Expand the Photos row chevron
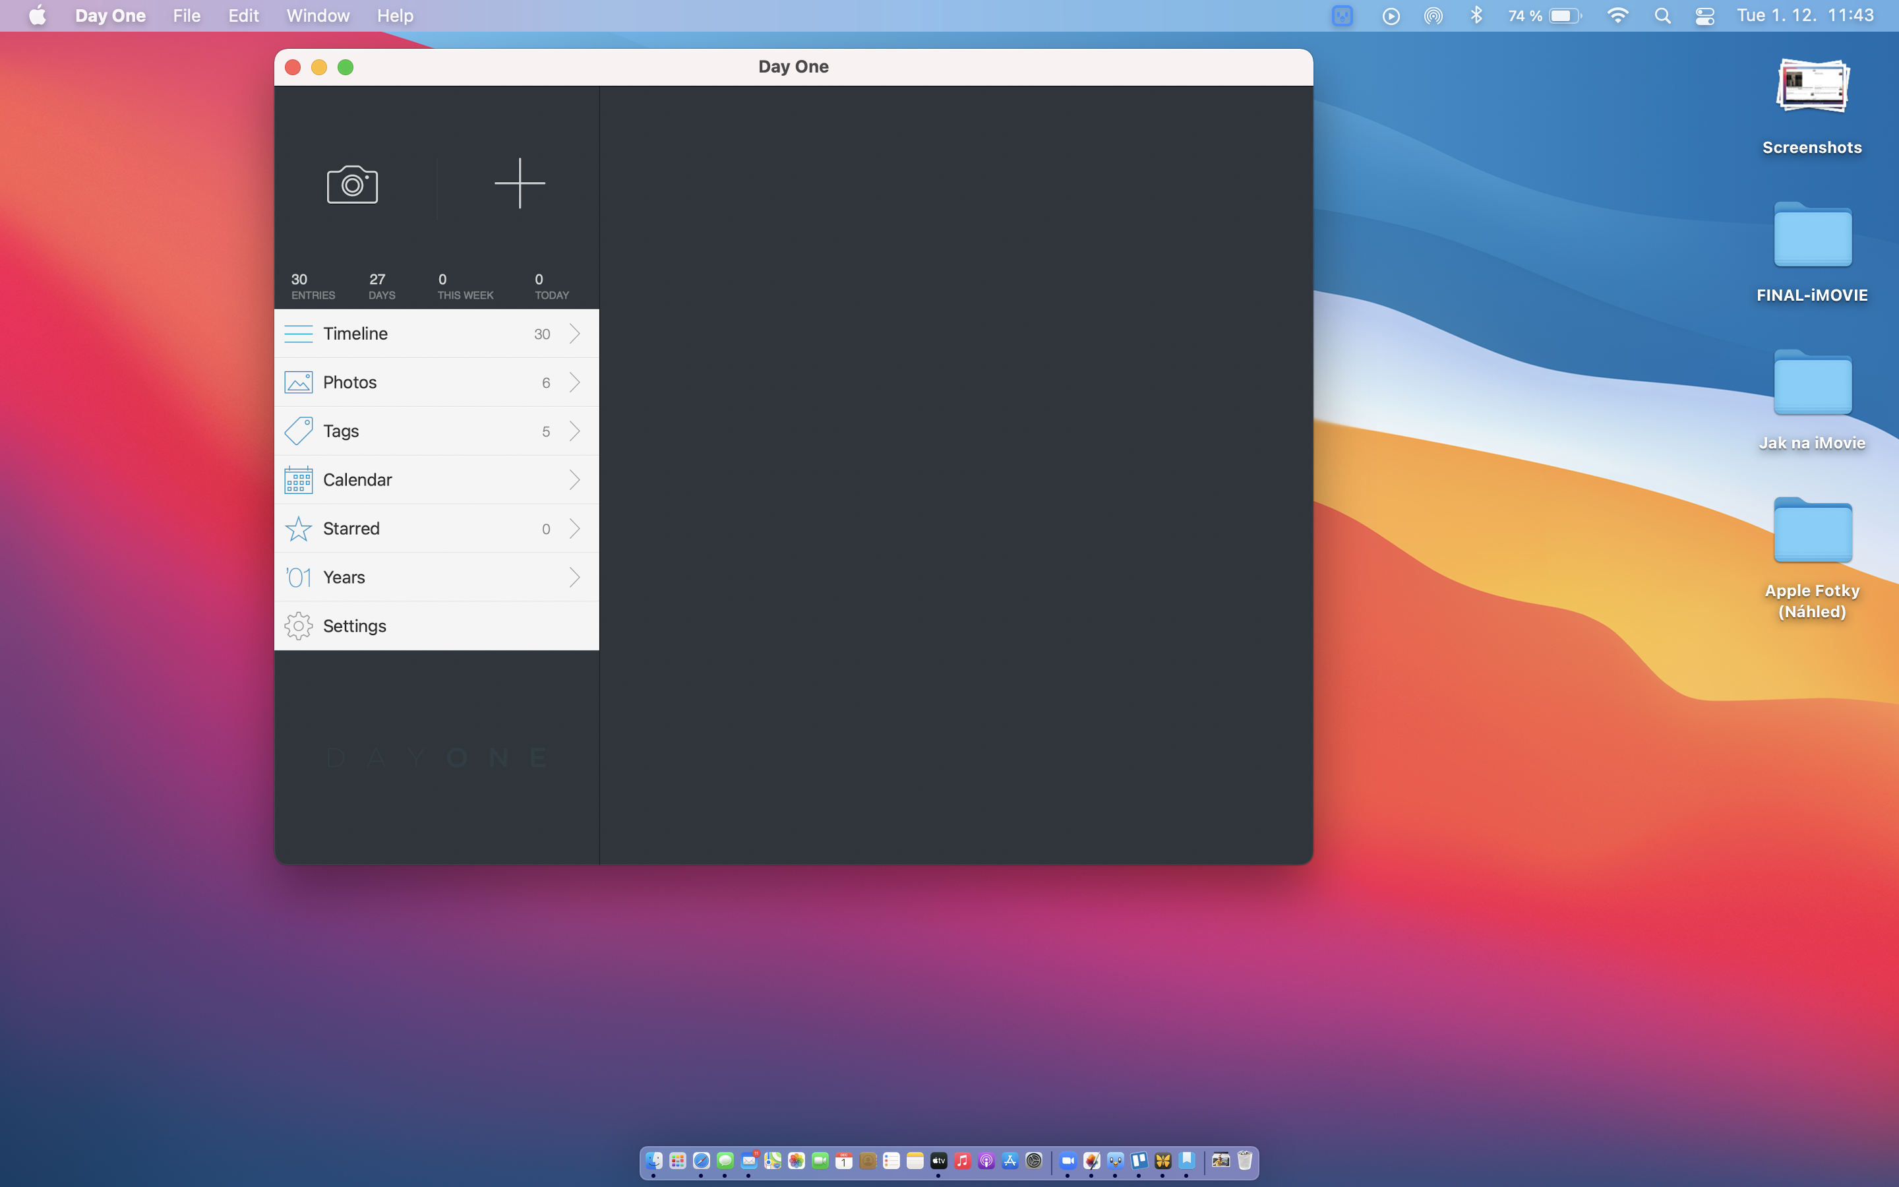The image size is (1899, 1187). pos(574,382)
